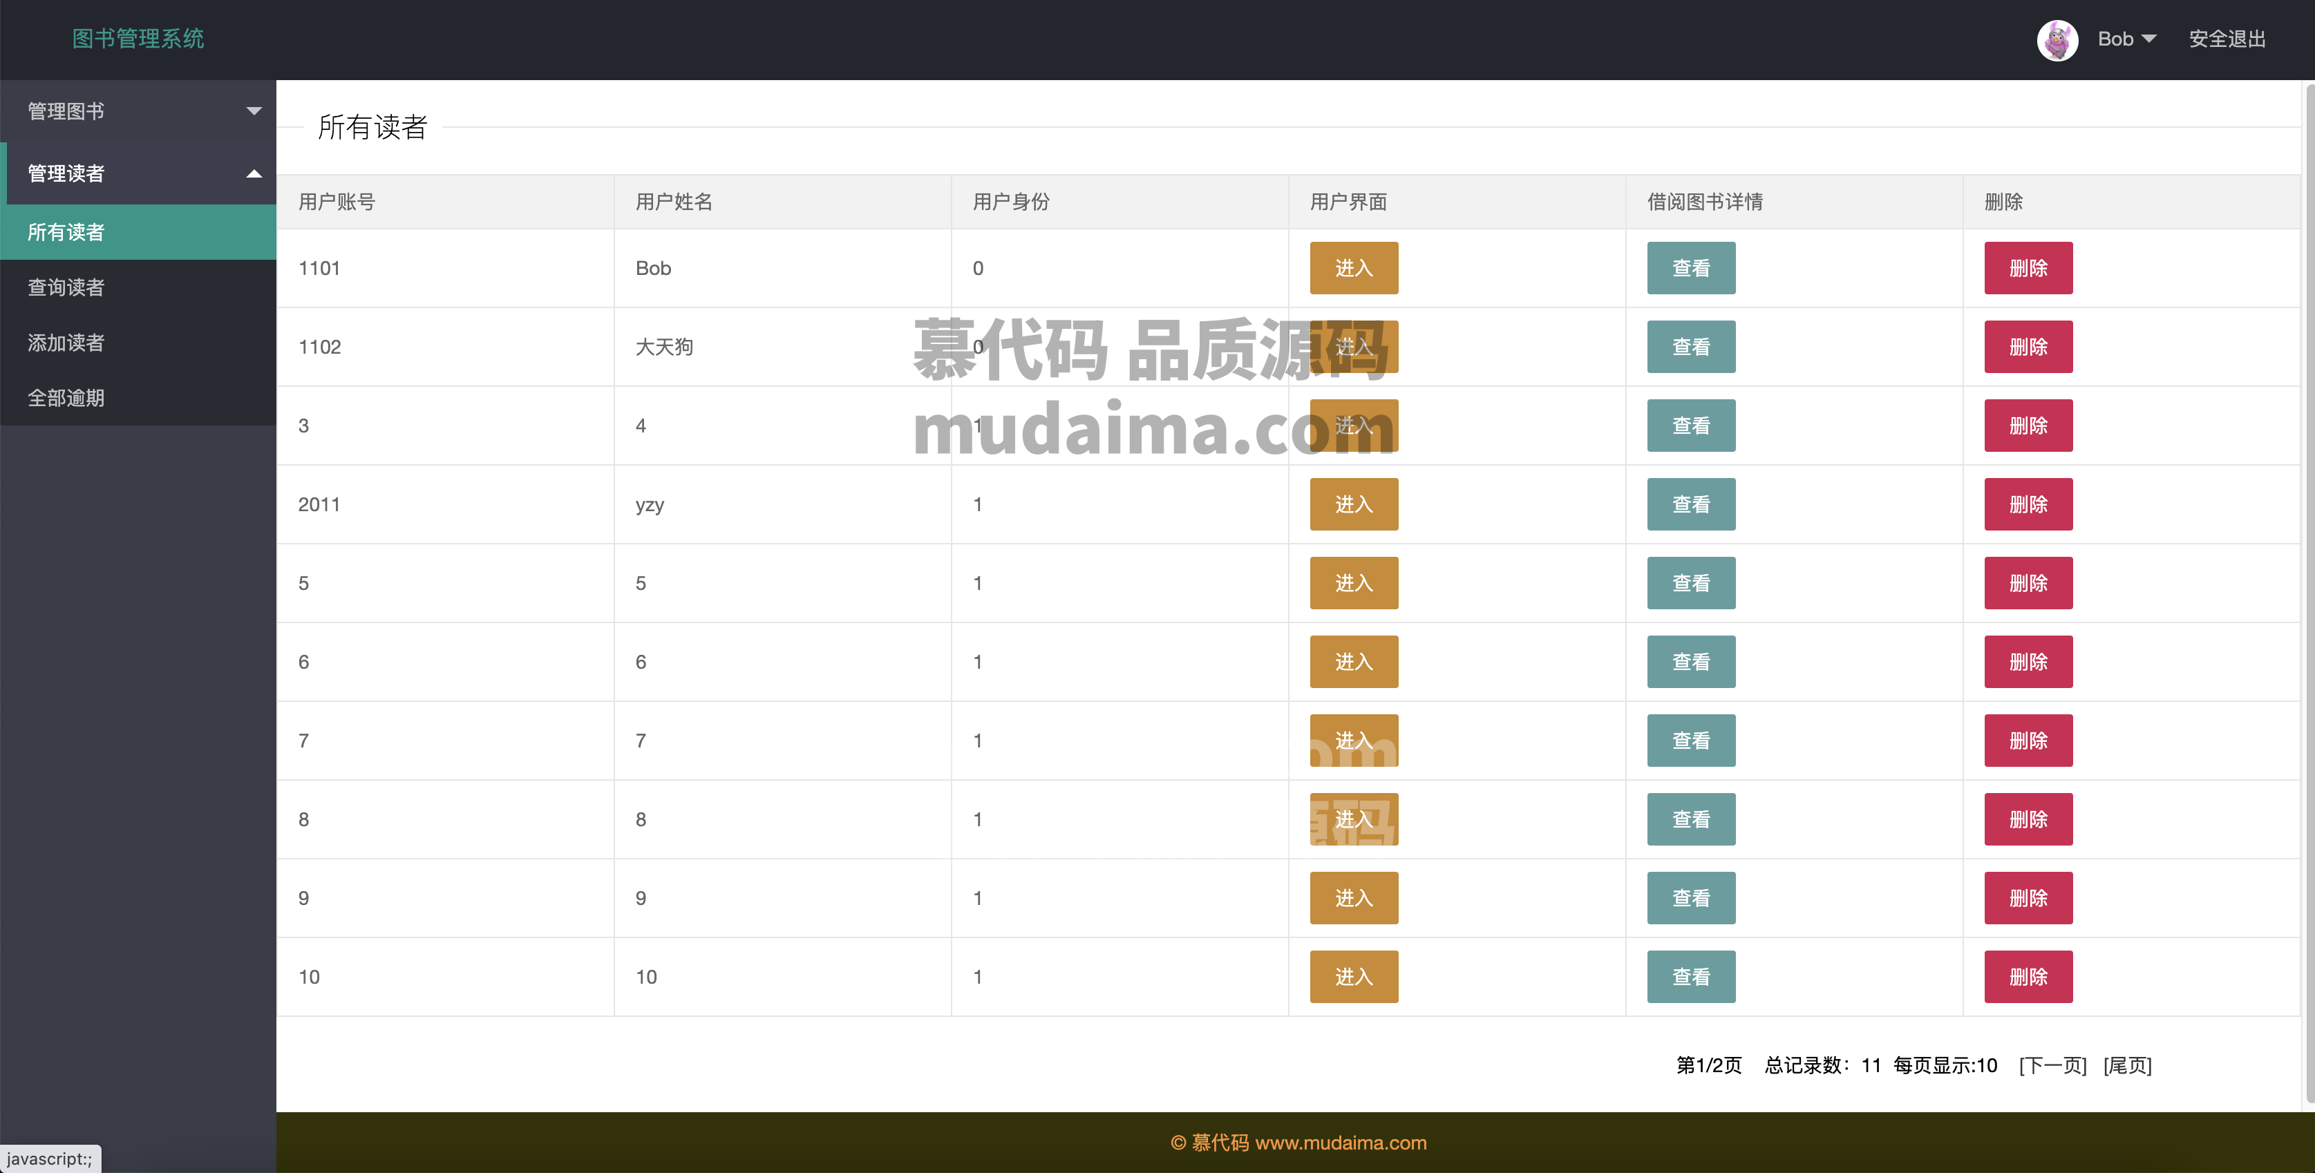Click 进入 for user 大天狗

click(x=1354, y=347)
